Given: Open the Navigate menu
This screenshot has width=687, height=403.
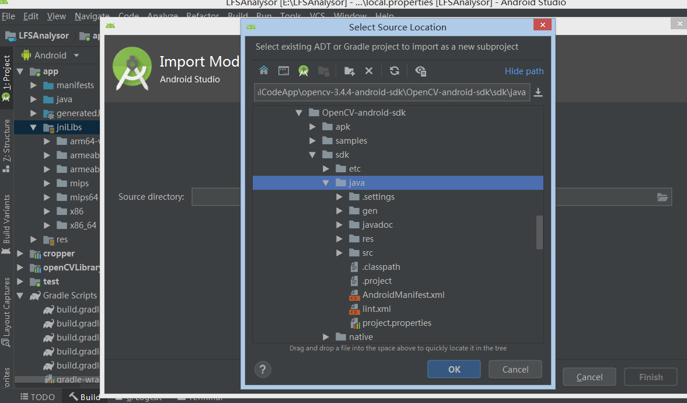Looking at the screenshot, I should pyautogui.click(x=92, y=16).
